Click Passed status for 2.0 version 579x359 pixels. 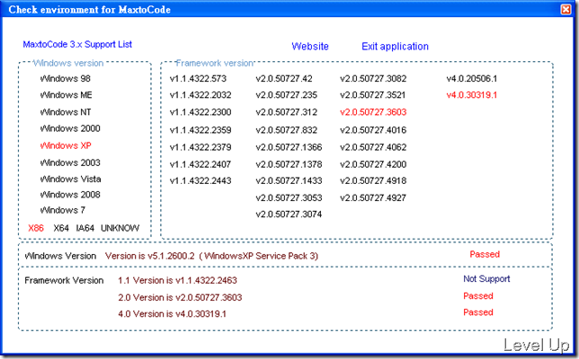click(478, 296)
